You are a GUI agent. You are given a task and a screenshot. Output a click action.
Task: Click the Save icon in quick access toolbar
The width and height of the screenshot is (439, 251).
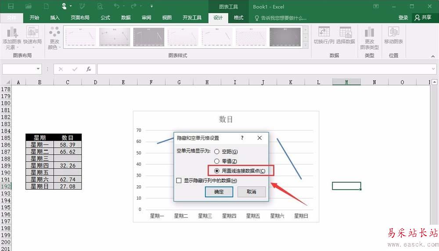[x=11, y=6]
